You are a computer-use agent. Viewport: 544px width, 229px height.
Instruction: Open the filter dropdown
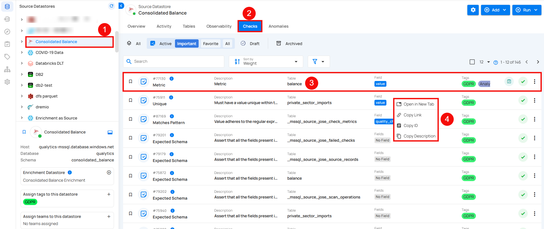pyautogui.click(x=318, y=62)
